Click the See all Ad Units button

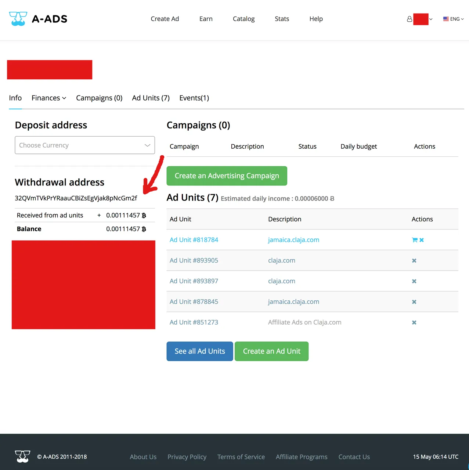200,351
